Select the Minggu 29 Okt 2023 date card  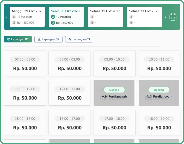pyautogui.click(x=27, y=17)
